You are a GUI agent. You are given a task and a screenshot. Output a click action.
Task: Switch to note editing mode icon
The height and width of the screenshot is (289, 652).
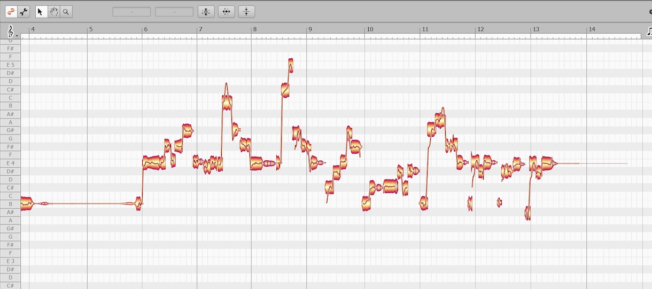pos(11,11)
